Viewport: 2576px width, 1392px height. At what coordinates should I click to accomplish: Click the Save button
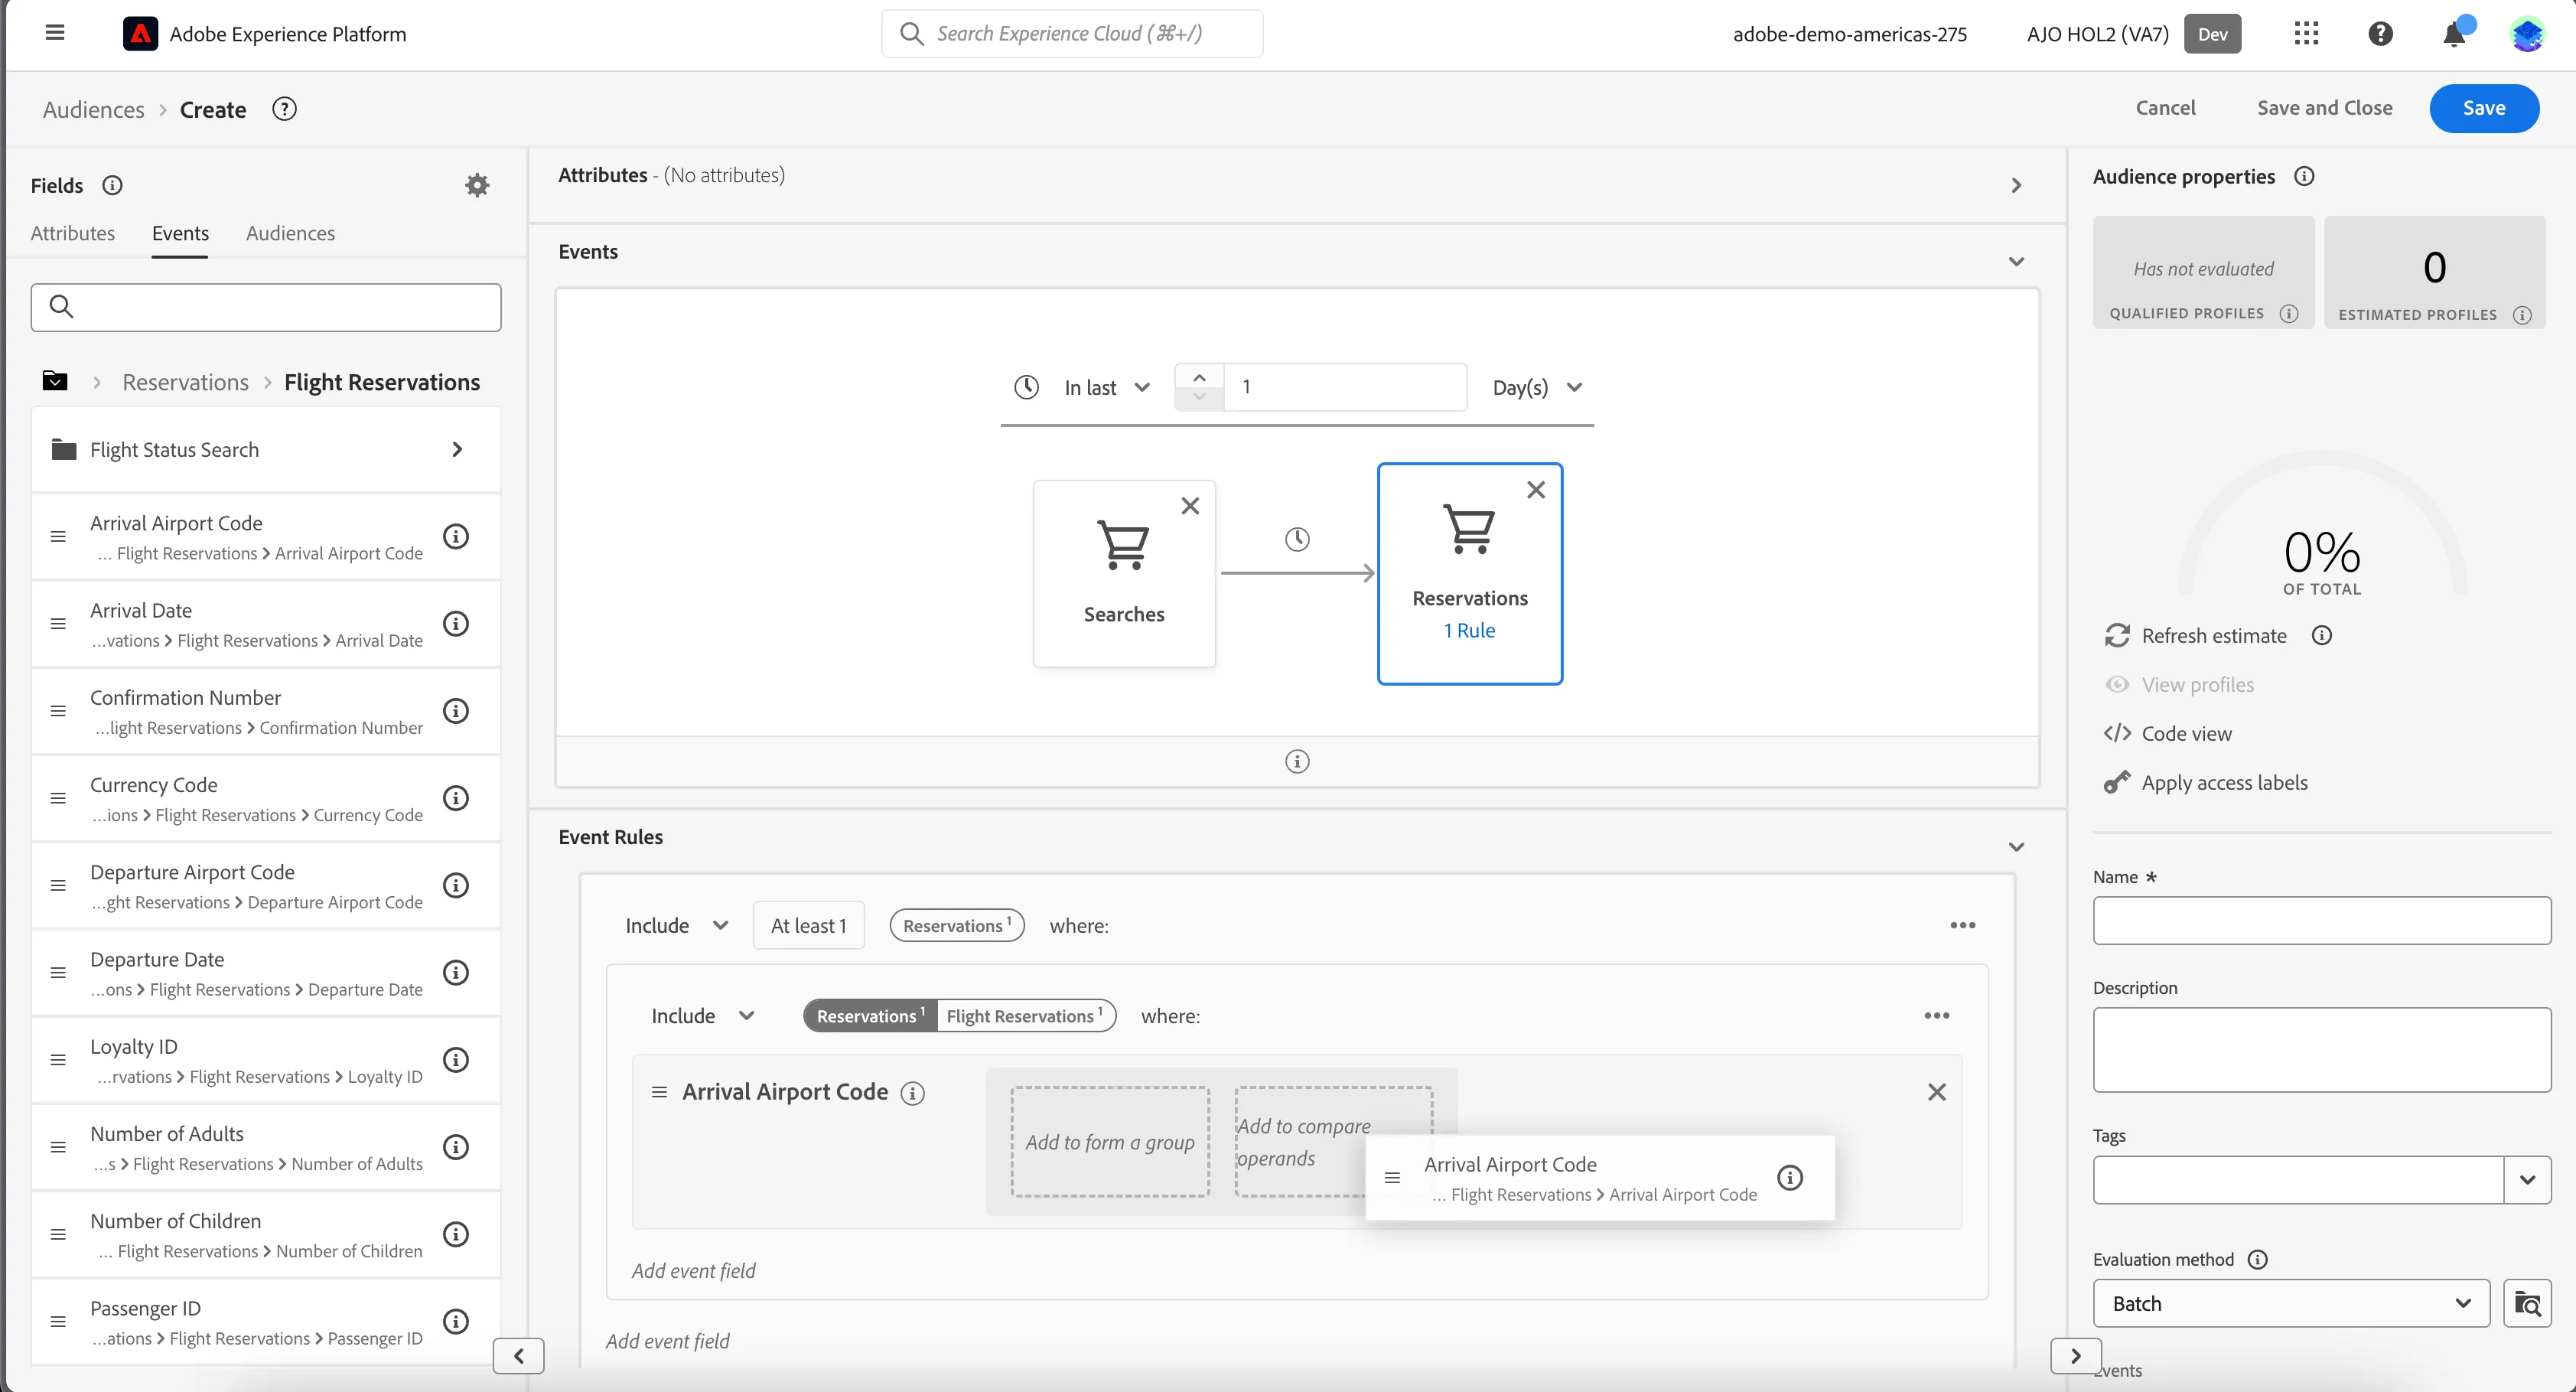tap(2484, 108)
